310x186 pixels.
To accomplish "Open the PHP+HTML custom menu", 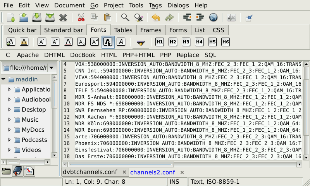I will 138,55.
